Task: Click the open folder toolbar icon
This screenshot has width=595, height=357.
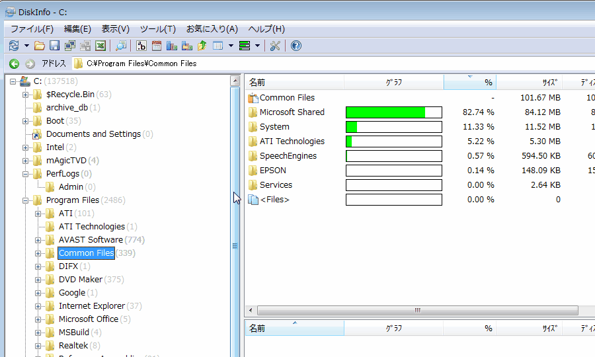Action: click(40, 46)
